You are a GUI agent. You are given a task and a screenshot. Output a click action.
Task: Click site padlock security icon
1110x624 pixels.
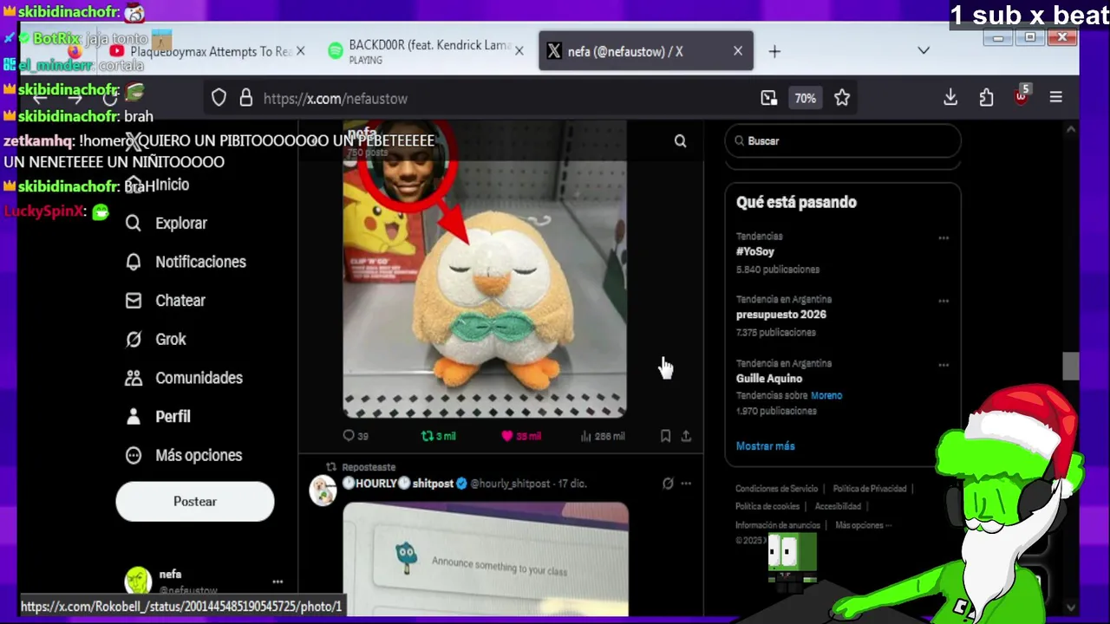point(246,98)
